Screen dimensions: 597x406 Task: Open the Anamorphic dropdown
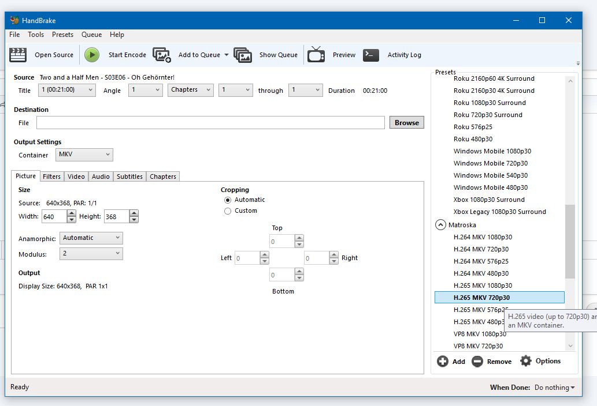click(x=91, y=238)
